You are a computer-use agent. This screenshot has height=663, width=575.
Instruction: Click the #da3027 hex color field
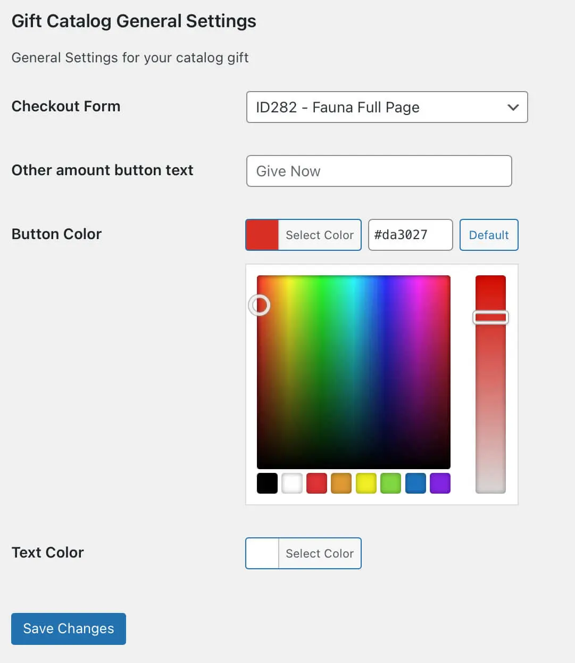[x=410, y=235]
